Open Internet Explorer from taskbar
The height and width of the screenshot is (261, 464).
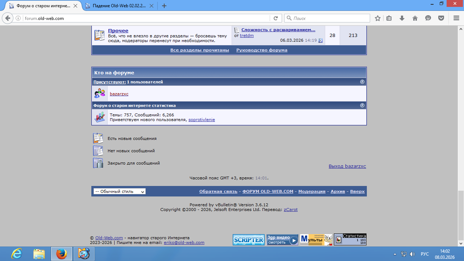pos(17,253)
